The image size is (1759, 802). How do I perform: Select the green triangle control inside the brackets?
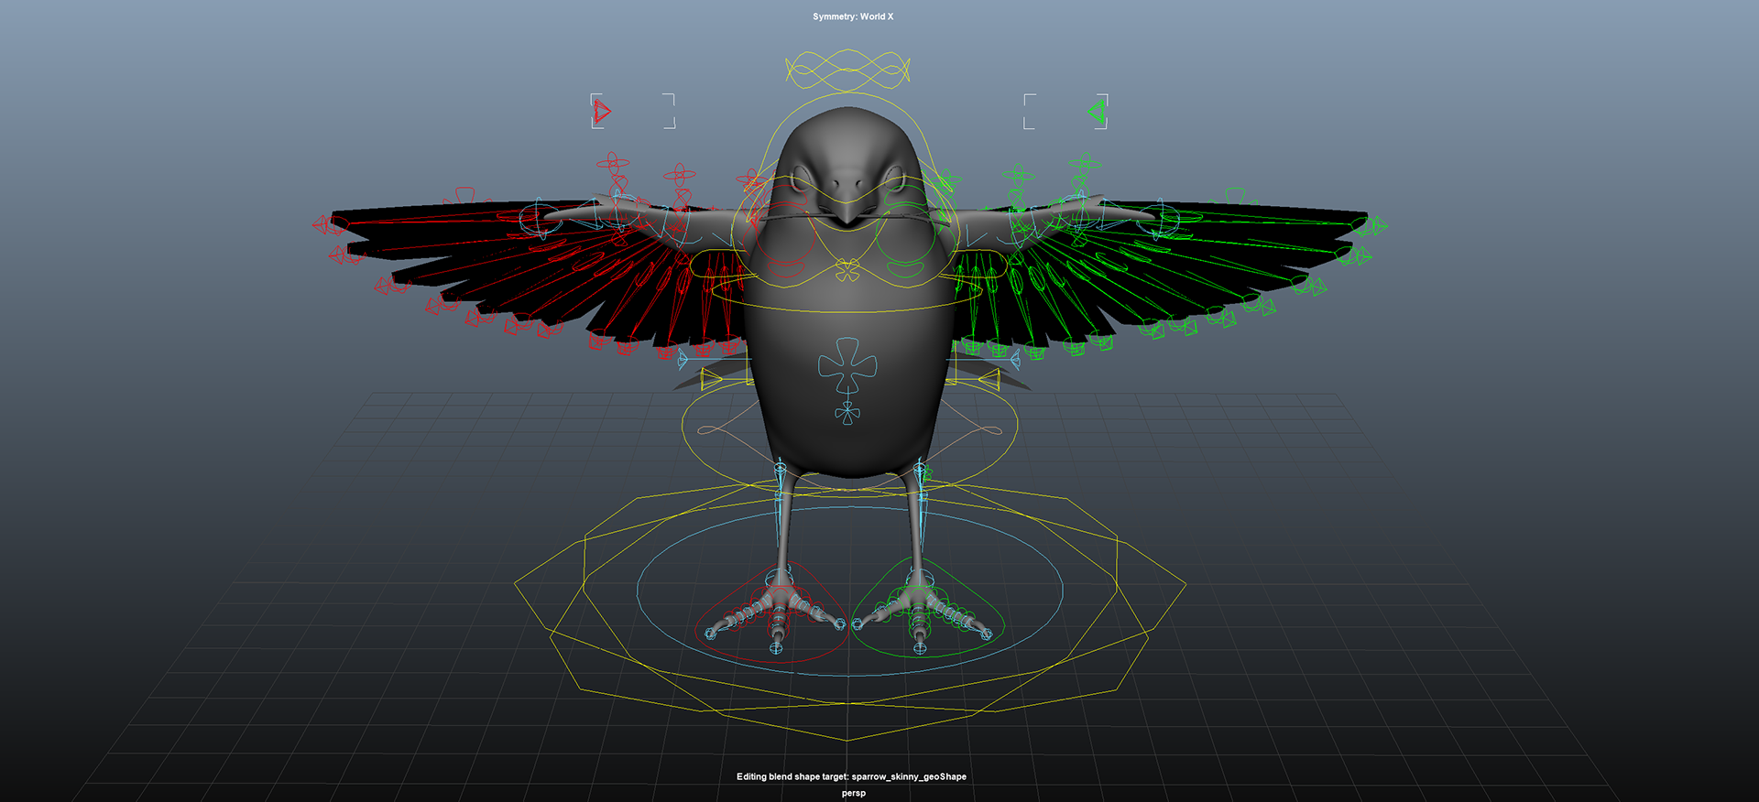click(x=1097, y=113)
